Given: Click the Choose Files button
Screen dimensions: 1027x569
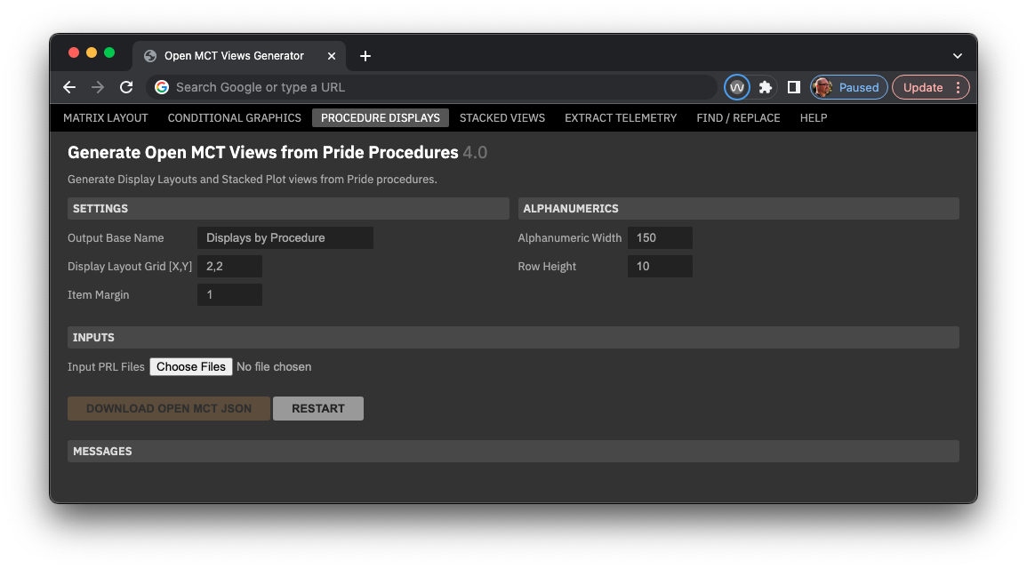Looking at the screenshot, I should pos(190,366).
